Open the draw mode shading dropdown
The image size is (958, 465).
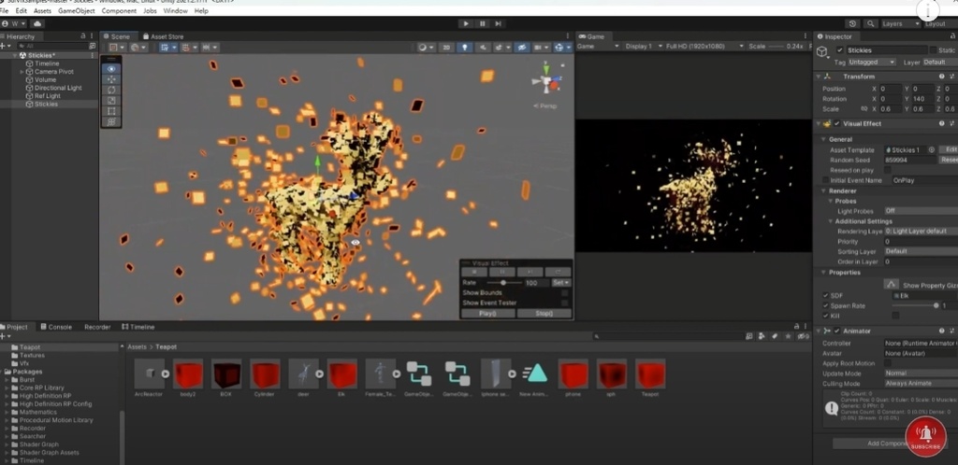tap(425, 48)
